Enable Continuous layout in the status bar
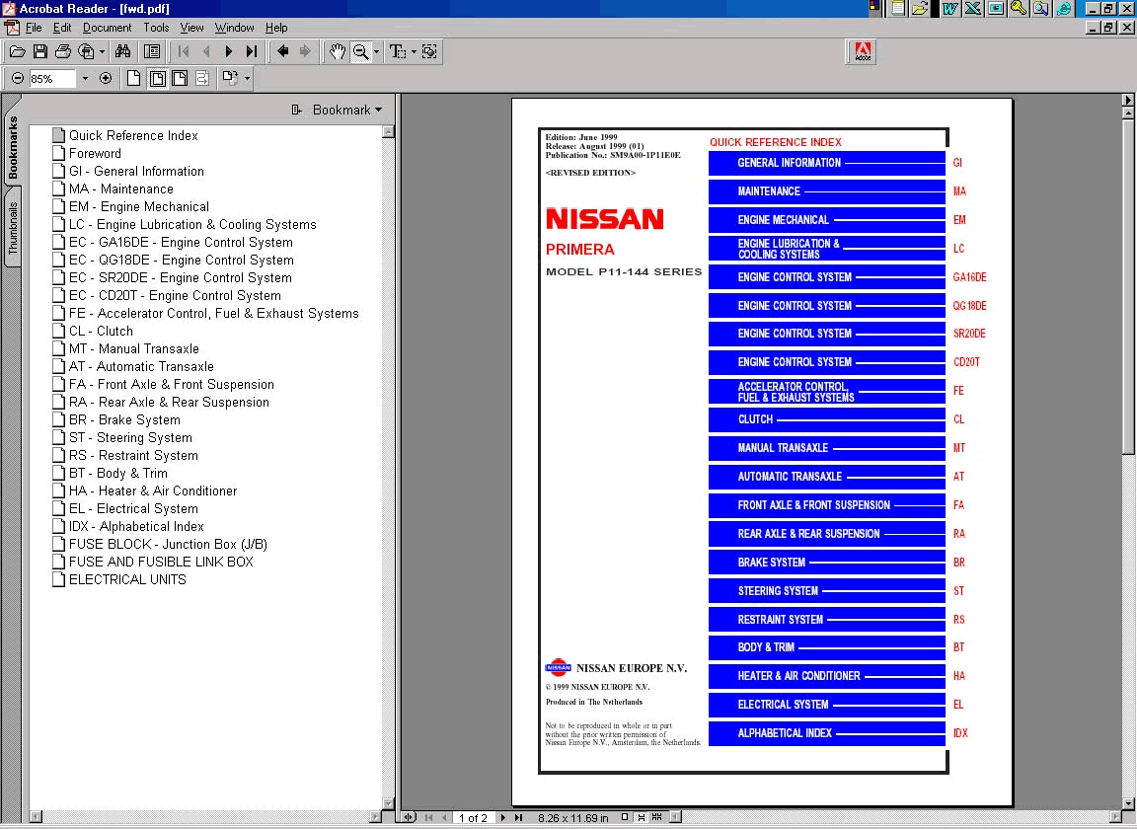 coord(641,817)
